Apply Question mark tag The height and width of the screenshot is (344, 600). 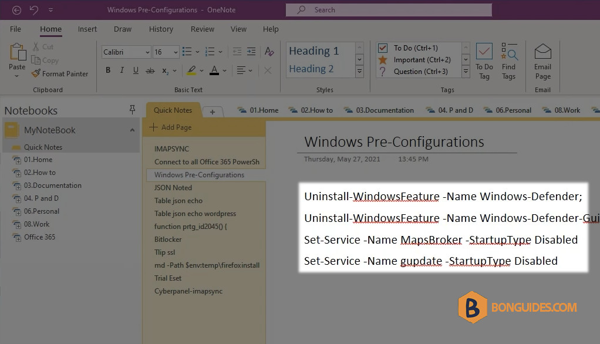(382, 71)
